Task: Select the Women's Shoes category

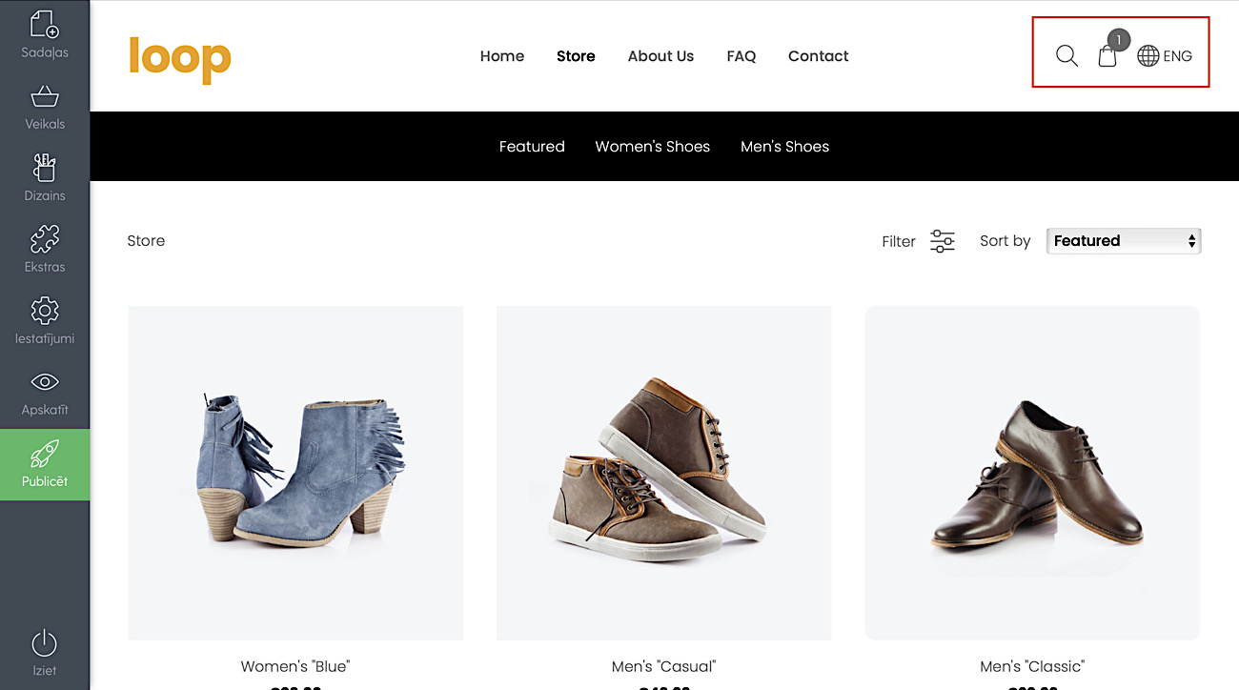Action: [x=653, y=147]
